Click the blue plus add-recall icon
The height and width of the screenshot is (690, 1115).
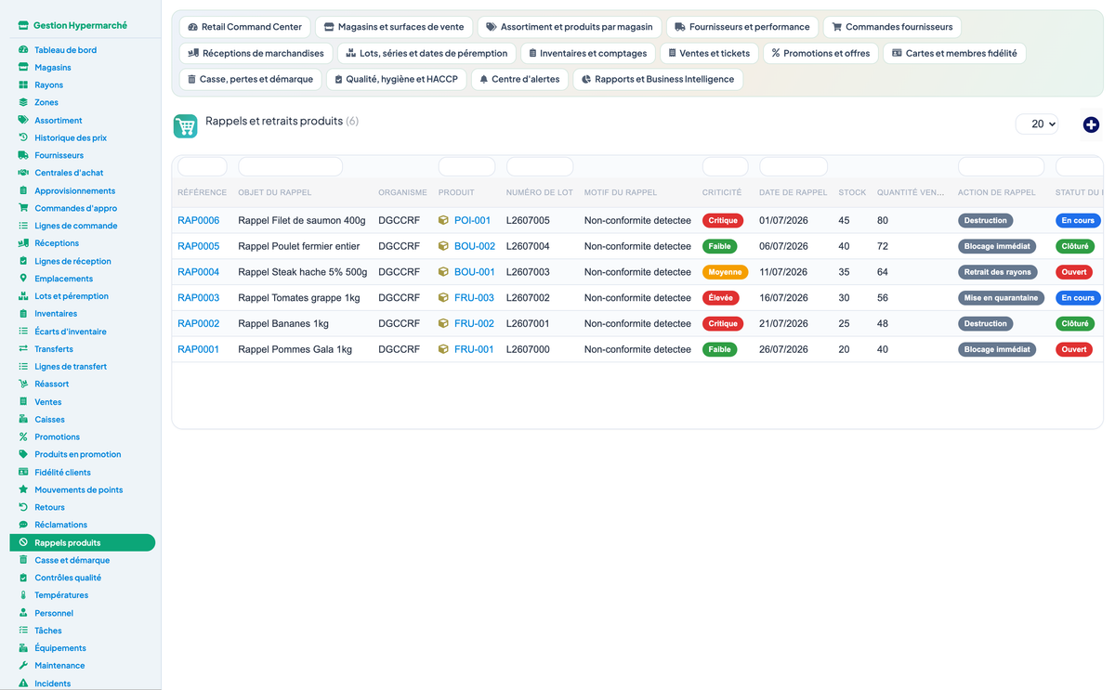1091,124
